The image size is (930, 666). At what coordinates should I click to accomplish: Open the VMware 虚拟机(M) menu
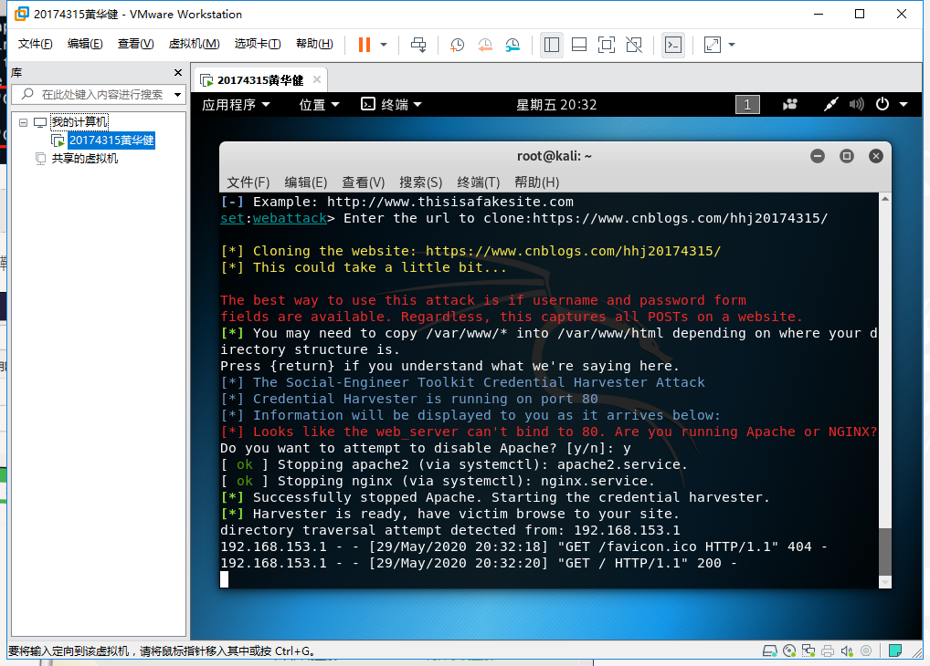tap(194, 44)
